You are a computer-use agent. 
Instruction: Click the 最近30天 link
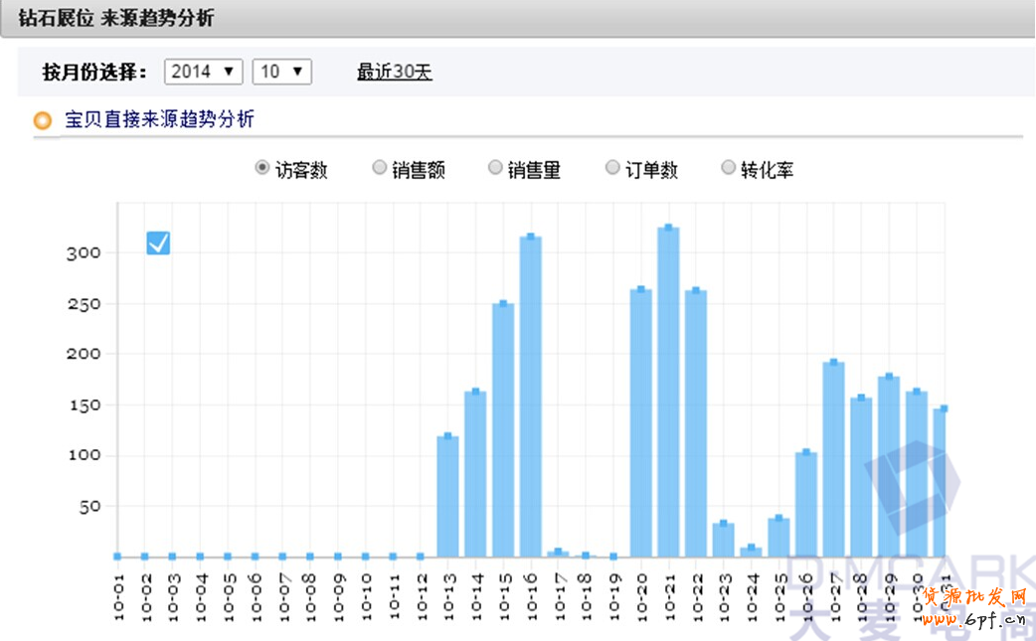point(394,72)
